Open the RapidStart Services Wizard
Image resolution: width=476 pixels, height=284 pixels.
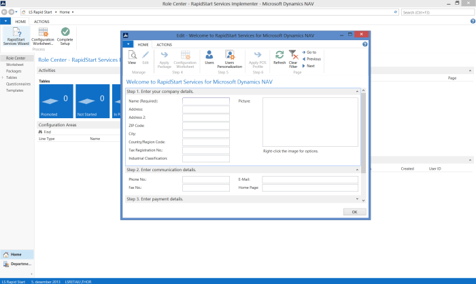coord(17,36)
